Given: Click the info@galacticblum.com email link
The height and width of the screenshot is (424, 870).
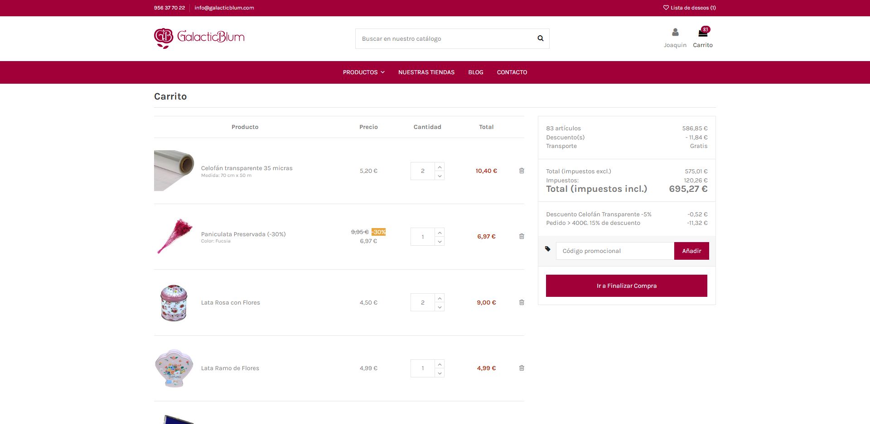Looking at the screenshot, I should pyautogui.click(x=224, y=8).
